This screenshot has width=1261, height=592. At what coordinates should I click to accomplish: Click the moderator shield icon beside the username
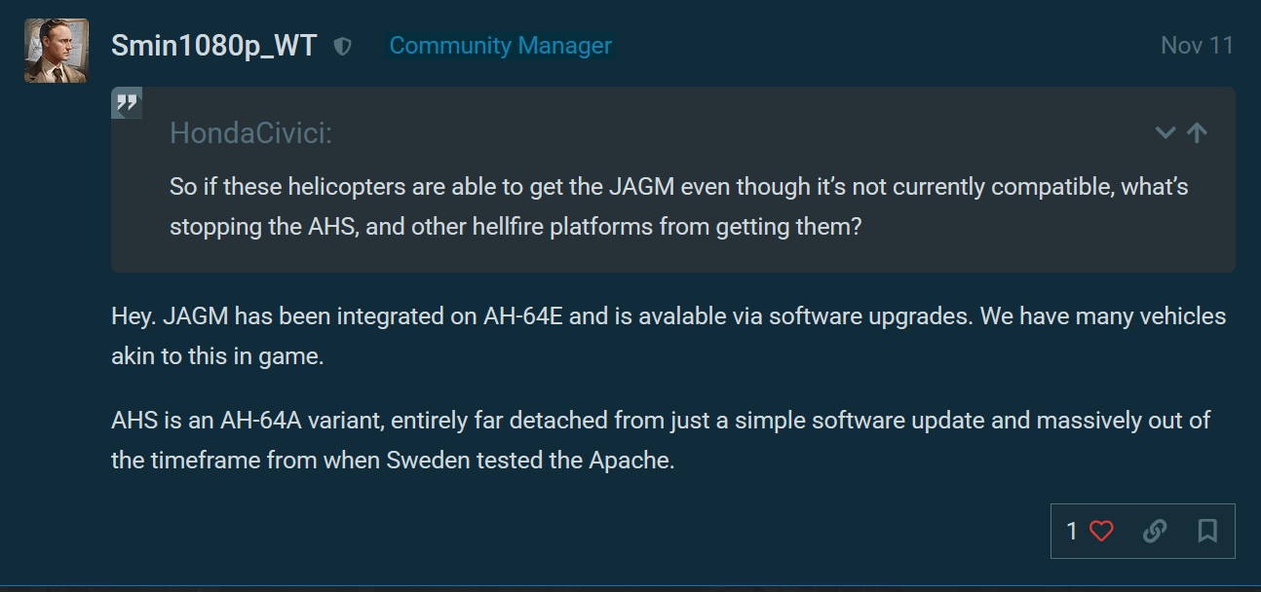coord(342,46)
